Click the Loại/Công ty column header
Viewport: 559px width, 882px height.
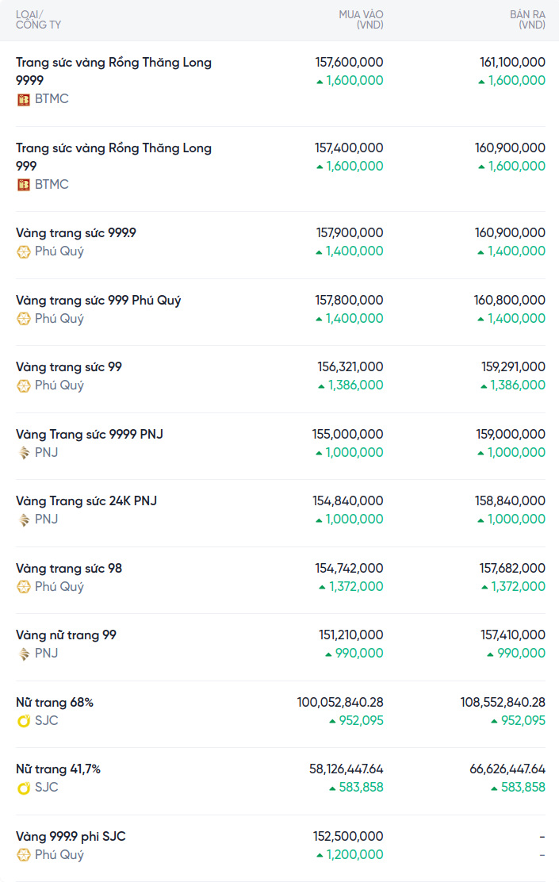click(x=38, y=20)
